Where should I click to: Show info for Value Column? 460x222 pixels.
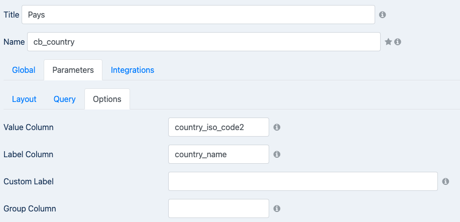click(x=277, y=127)
